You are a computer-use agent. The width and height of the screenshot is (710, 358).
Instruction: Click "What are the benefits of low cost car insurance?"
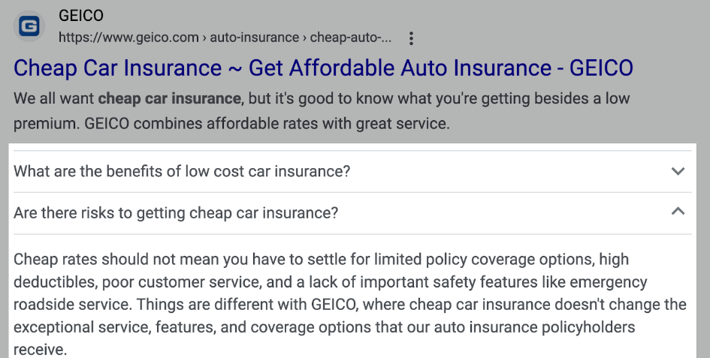click(x=182, y=171)
